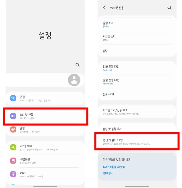182x188 pixels.
Task: Tap the purple 테마 brush icon
Action: 13,174
